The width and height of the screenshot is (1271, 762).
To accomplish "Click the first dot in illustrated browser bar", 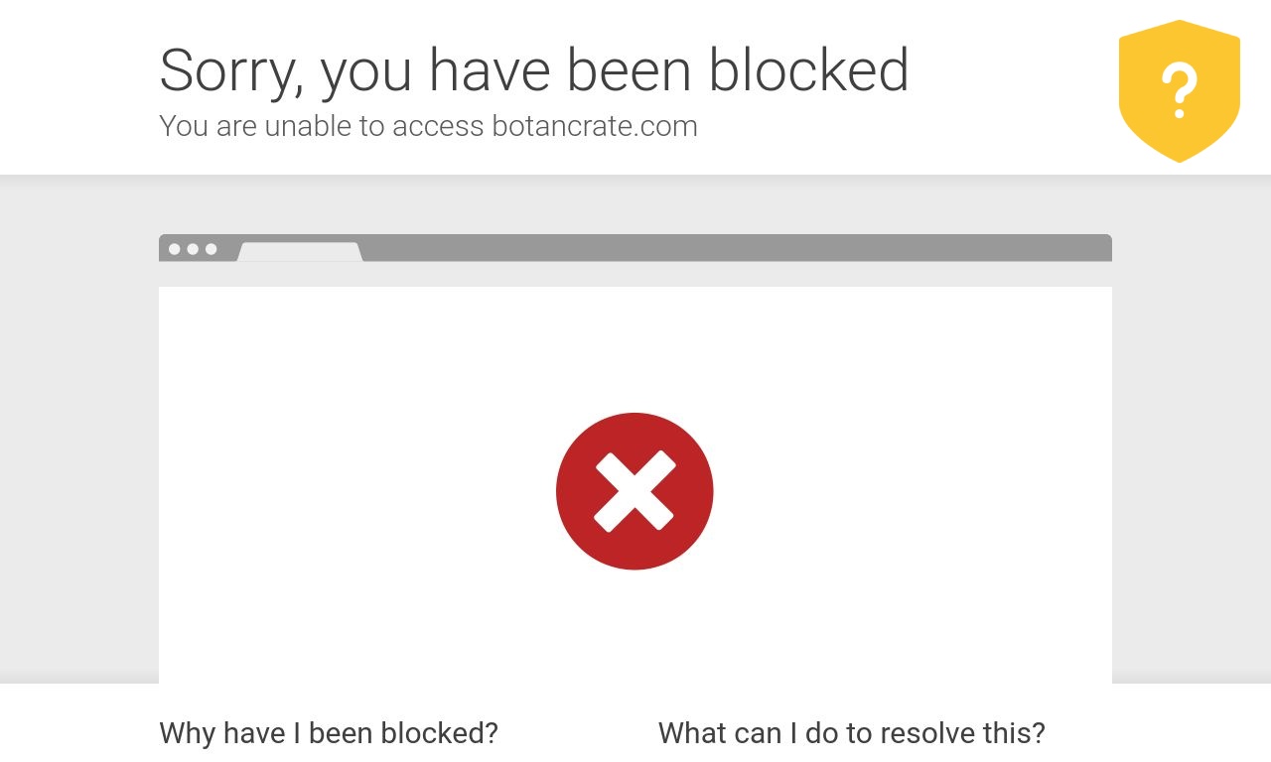I will 175,249.
